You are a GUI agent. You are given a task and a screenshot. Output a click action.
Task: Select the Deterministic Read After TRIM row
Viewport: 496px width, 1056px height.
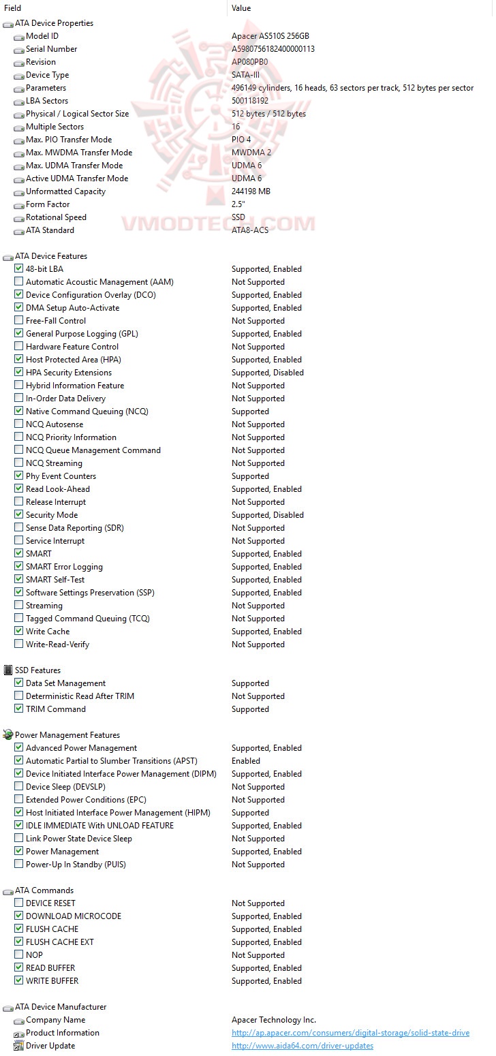(x=80, y=696)
